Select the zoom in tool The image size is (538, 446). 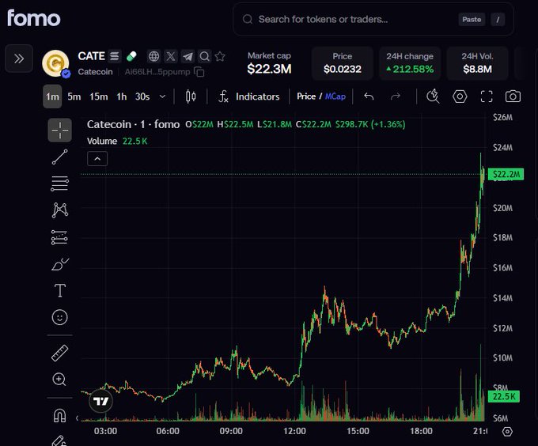click(59, 380)
